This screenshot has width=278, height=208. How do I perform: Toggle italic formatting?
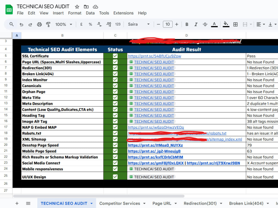tap(196, 24)
